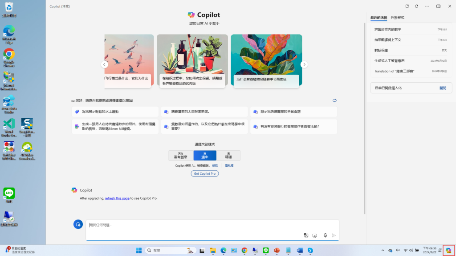Expand the hidden system tray icons chevron
456x256 pixels.
click(383, 250)
